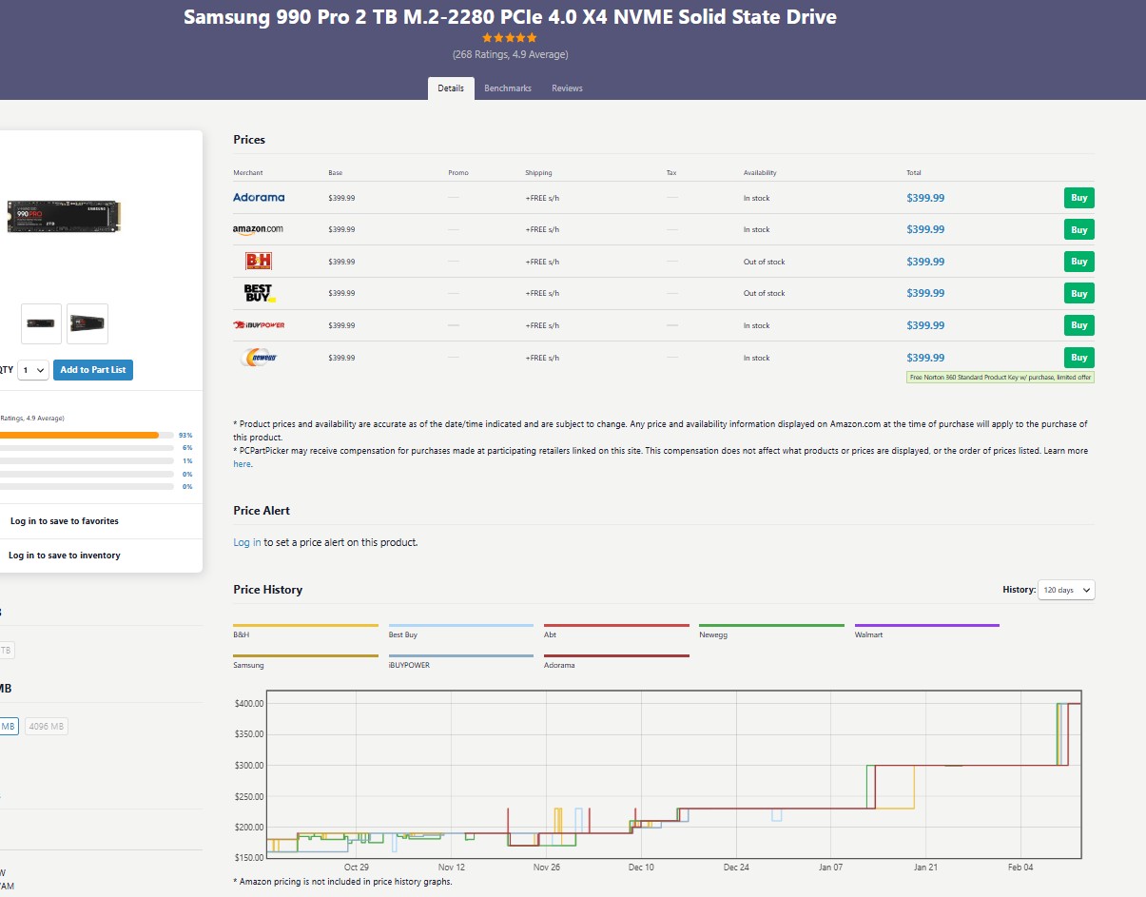This screenshot has height=897, width=1146.
Task: Select the 4096 MB cache option
Action: [x=47, y=727]
